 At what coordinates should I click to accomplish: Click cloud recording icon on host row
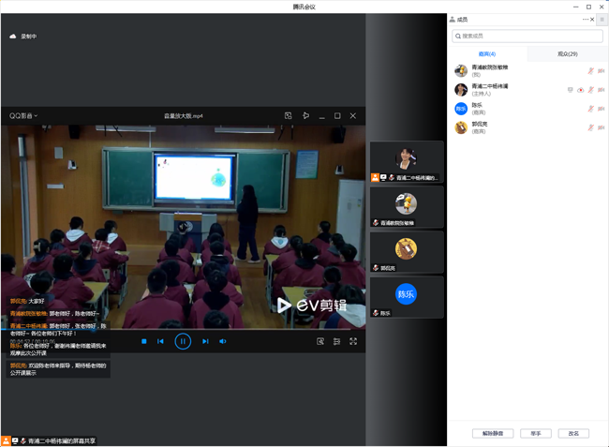581,90
